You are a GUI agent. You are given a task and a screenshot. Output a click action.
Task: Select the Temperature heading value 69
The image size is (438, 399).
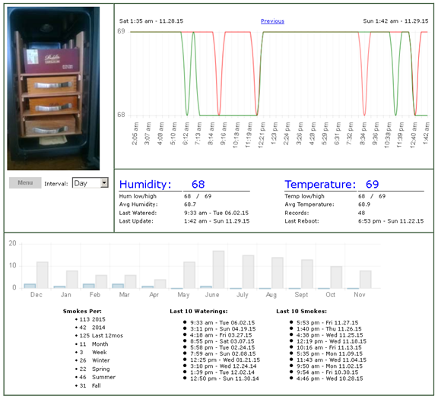[x=372, y=184]
